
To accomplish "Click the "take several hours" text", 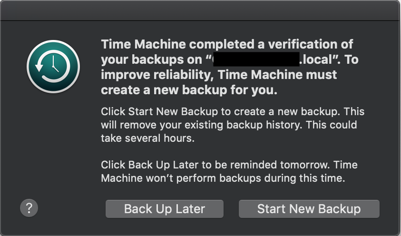I will point(141,138).
